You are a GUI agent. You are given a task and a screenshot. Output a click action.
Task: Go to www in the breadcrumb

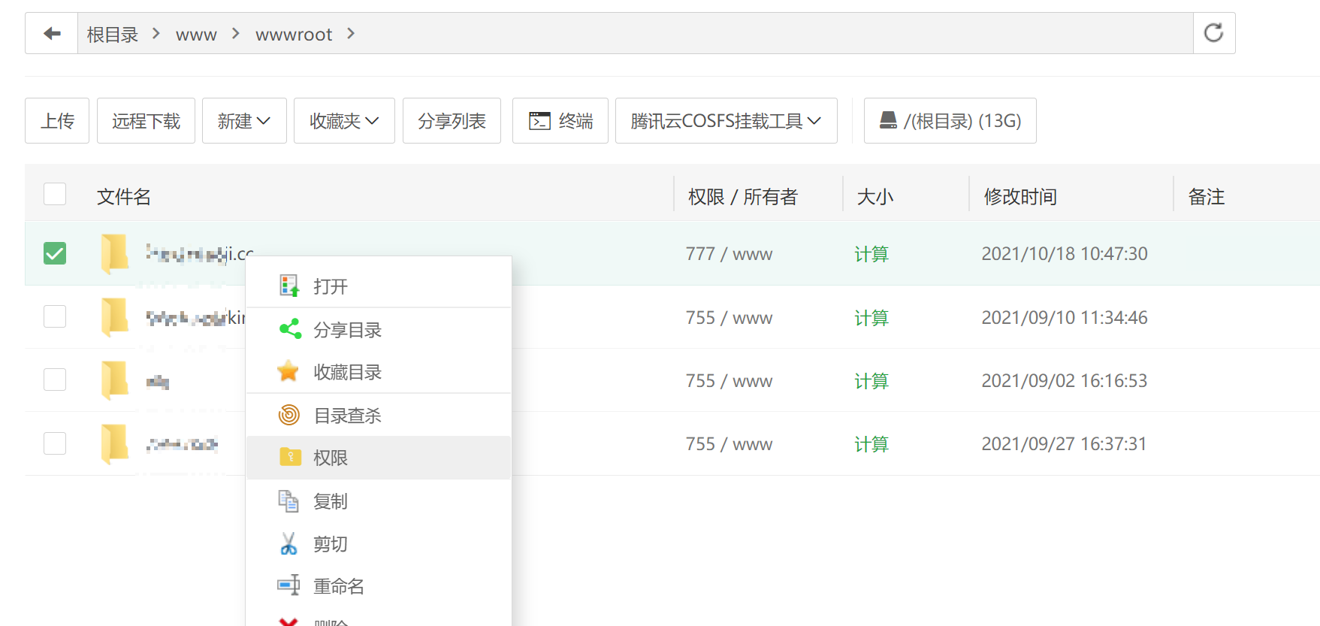tap(196, 35)
